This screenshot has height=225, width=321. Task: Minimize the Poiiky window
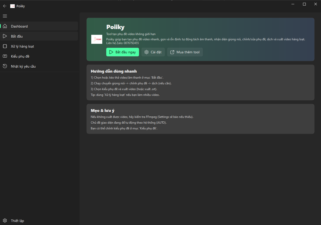click(293, 4)
